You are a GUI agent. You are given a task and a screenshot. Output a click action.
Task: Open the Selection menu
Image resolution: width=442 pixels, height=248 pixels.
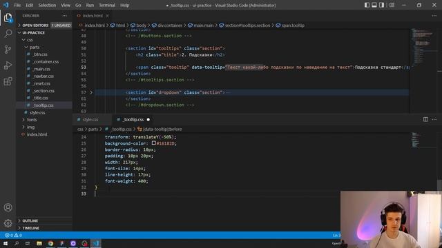pos(47,5)
